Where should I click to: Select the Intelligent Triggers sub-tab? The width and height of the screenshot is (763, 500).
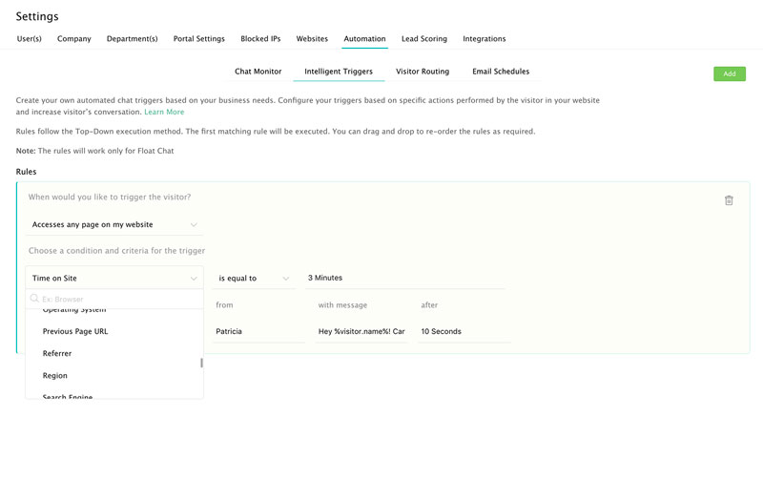339,72
